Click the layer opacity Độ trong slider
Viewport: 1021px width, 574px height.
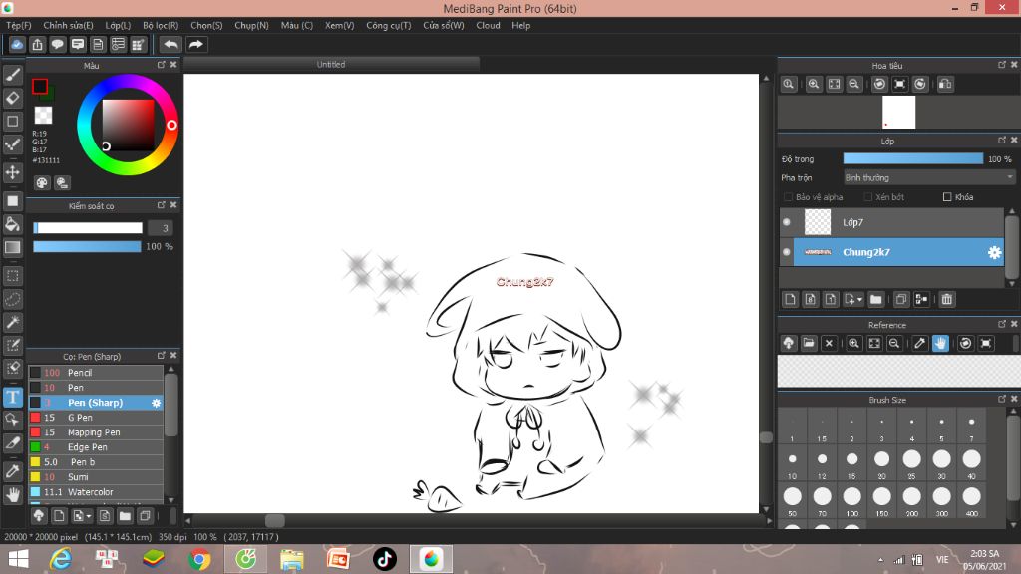(x=912, y=158)
